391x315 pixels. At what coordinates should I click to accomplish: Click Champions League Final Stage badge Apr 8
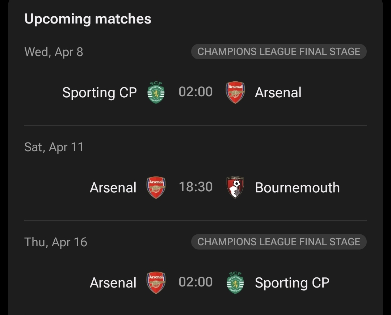pyautogui.click(x=279, y=51)
